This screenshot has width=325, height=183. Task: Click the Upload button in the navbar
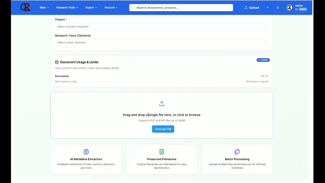tap(252, 8)
